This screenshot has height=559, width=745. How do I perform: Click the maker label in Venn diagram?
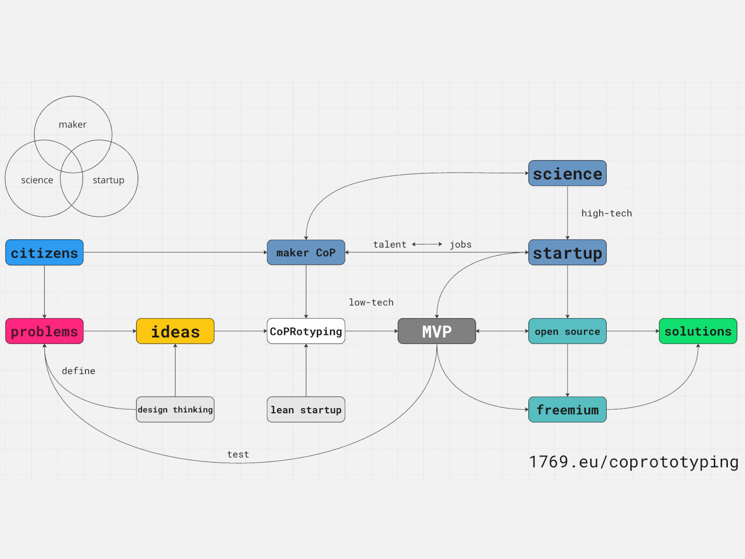pos(73,124)
